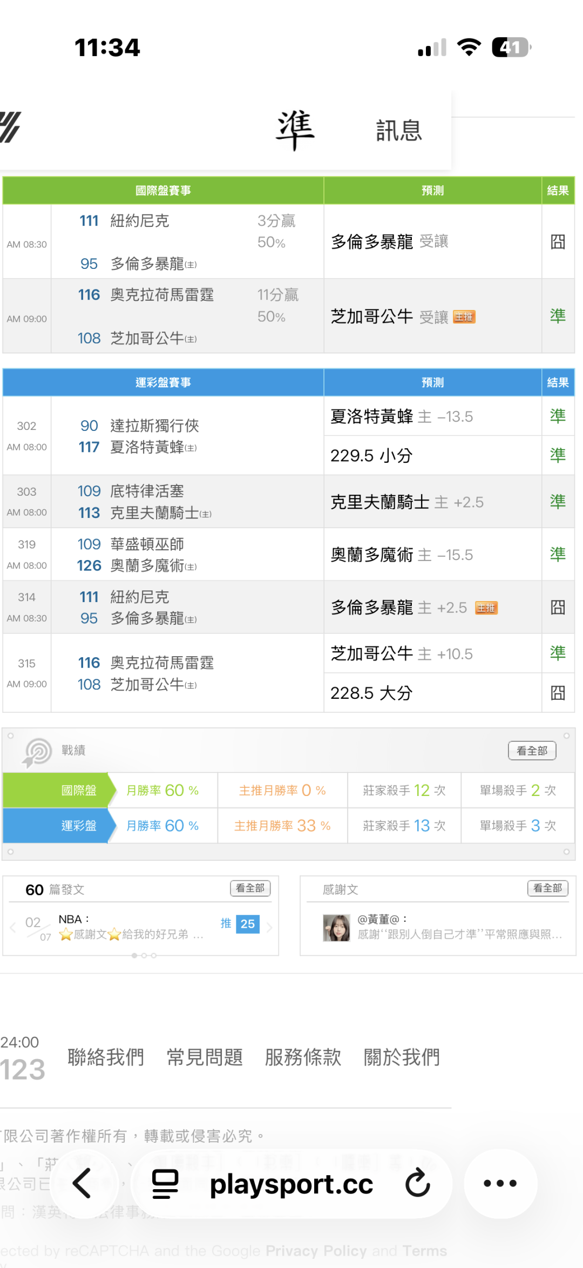Image resolution: width=583 pixels, height=1268 pixels.
Task: Open the 聯絡我們 footer link
Action: pos(106,1057)
